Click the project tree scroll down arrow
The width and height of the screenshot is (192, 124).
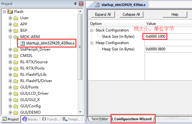80,112
